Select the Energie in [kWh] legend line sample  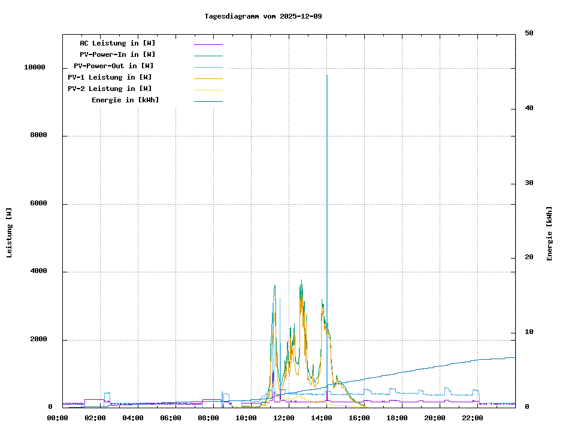[x=208, y=101]
